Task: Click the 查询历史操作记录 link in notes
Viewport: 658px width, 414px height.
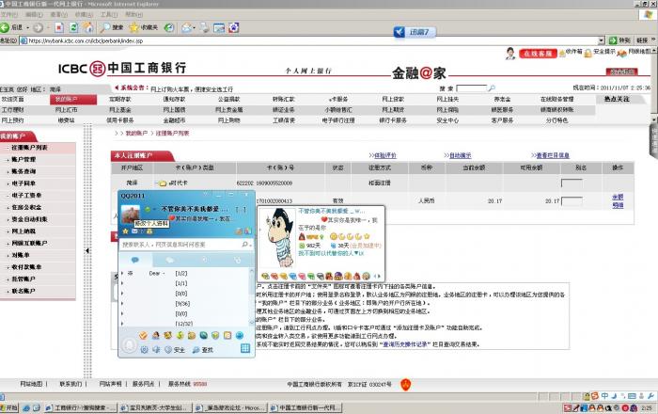Action: tap(406, 344)
